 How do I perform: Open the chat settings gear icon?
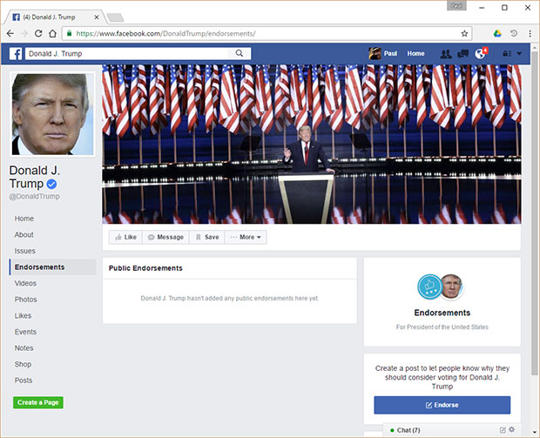(512, 429)
